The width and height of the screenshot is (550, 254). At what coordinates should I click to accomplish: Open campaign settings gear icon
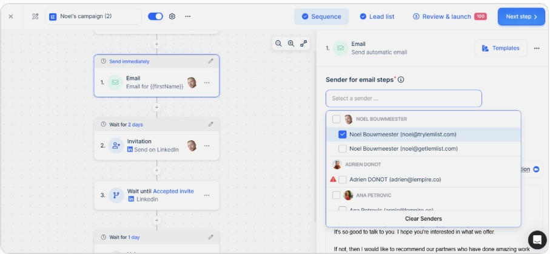[x=172, y=16]
